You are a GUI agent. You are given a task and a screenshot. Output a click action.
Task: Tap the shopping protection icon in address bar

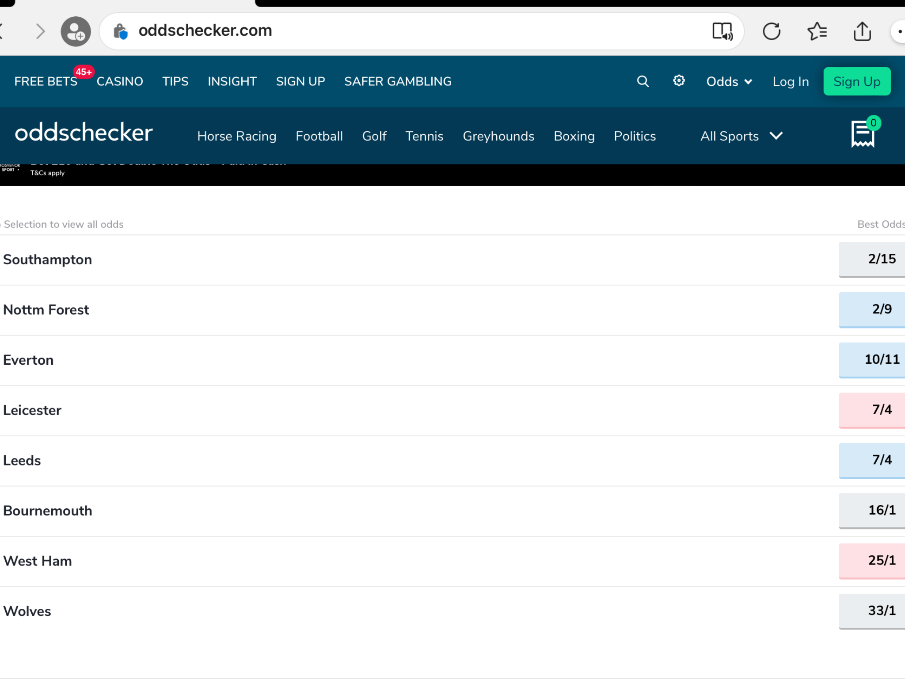click(x=120, y=31)
